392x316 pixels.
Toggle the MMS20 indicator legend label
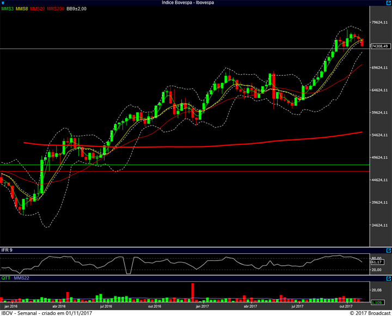coord(38,9)
